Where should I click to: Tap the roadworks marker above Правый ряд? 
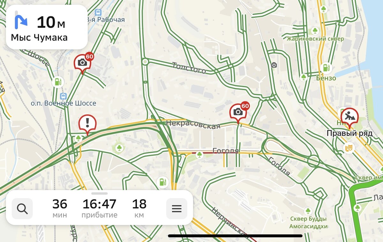(349, 118)
